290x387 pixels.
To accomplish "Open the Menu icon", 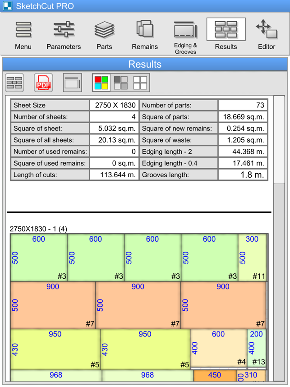I will [23, 30].
